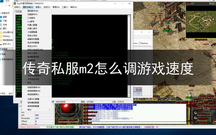
Task: Open 测试服务端 folder in sidebar
Action: (x=8, y=40)
